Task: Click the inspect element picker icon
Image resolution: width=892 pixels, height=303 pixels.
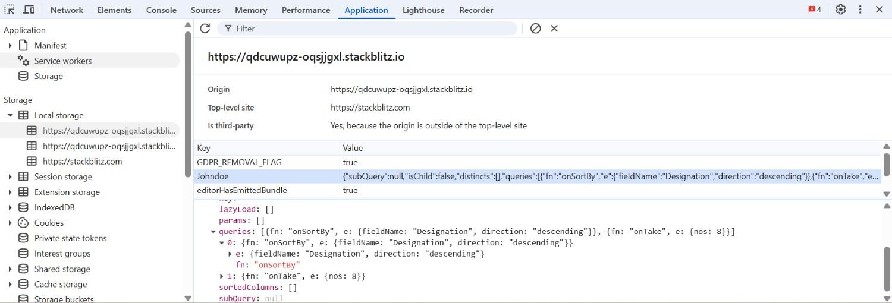Action: 10,10
